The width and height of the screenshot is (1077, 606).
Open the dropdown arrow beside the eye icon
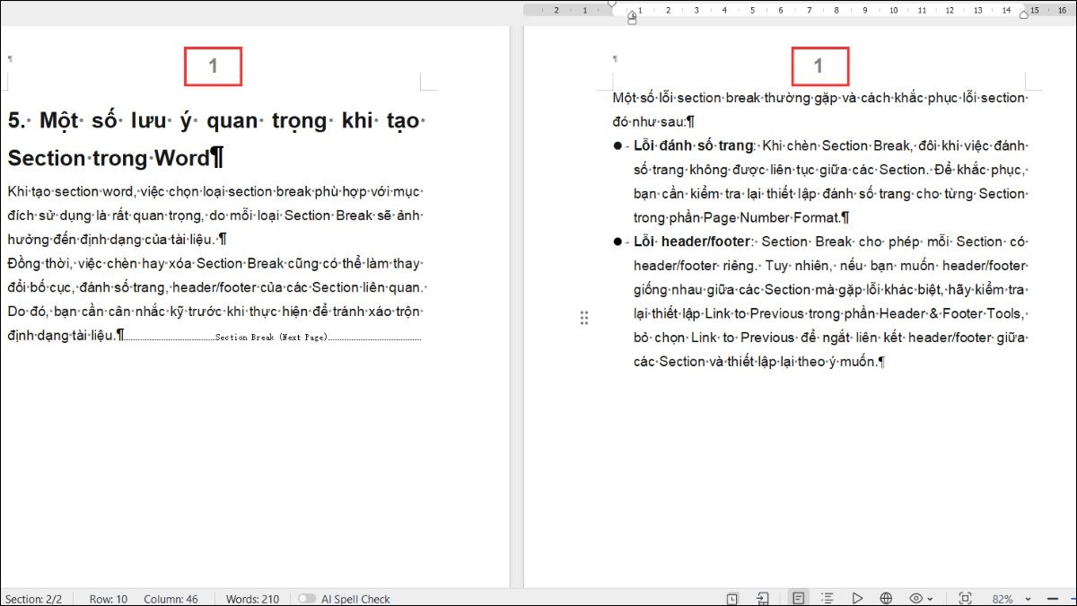(x=930, y=599)
